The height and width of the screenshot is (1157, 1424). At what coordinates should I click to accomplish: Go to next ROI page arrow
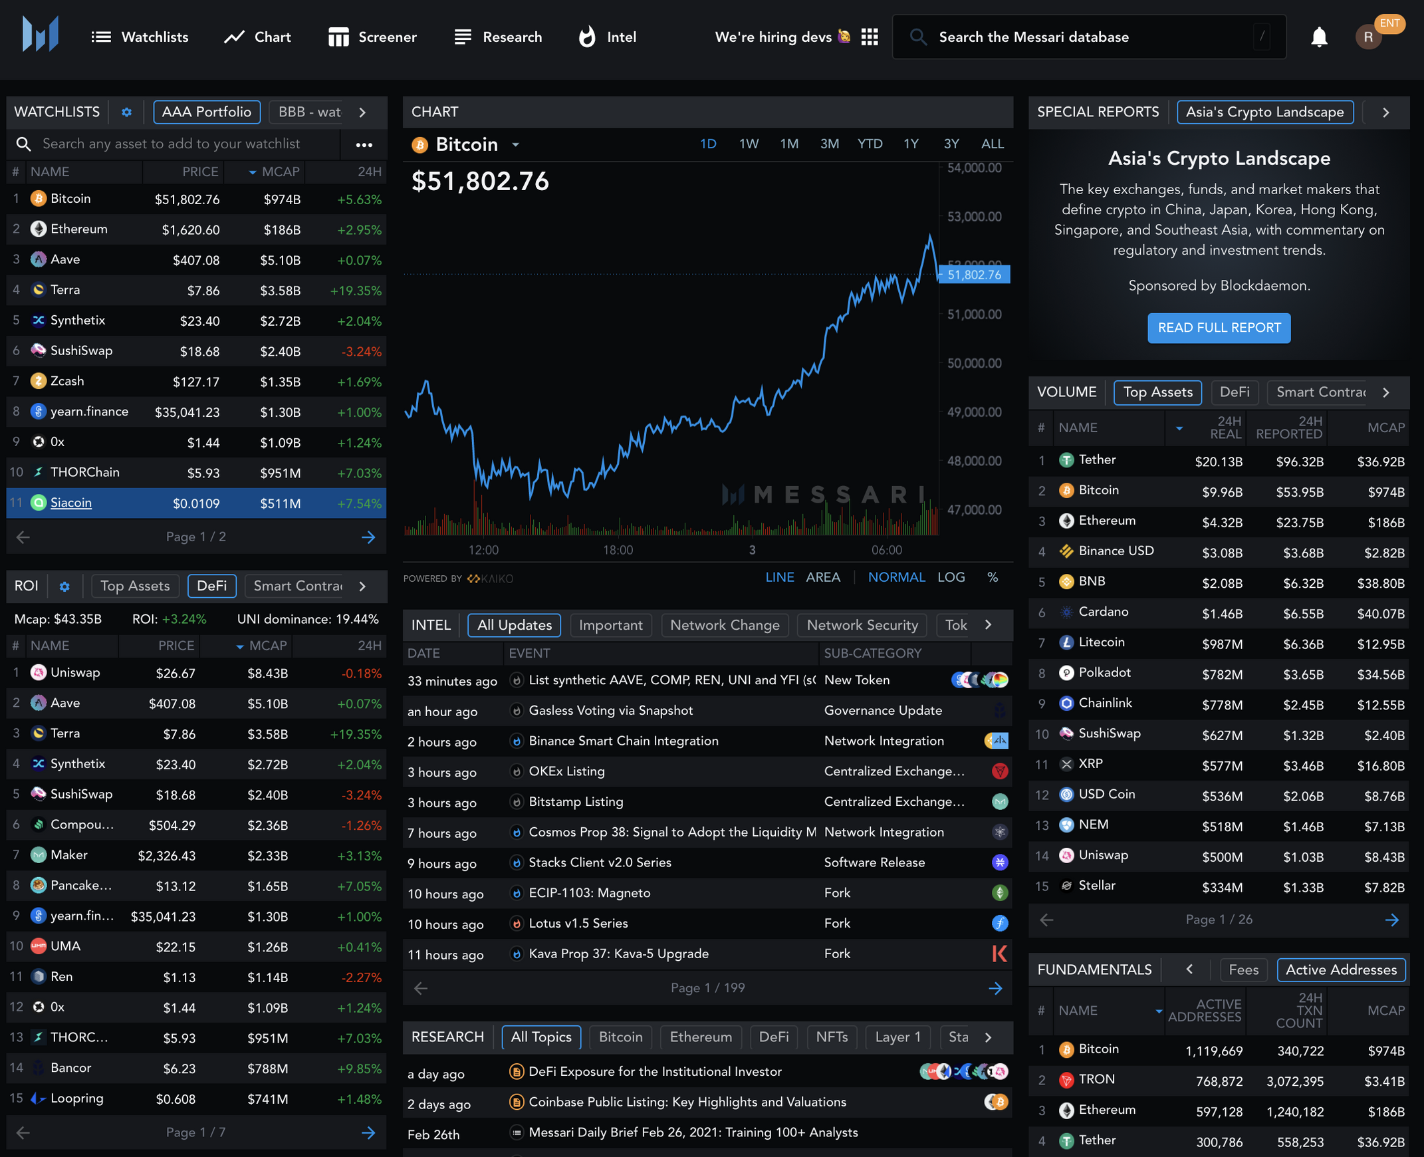coord(368,1133)
